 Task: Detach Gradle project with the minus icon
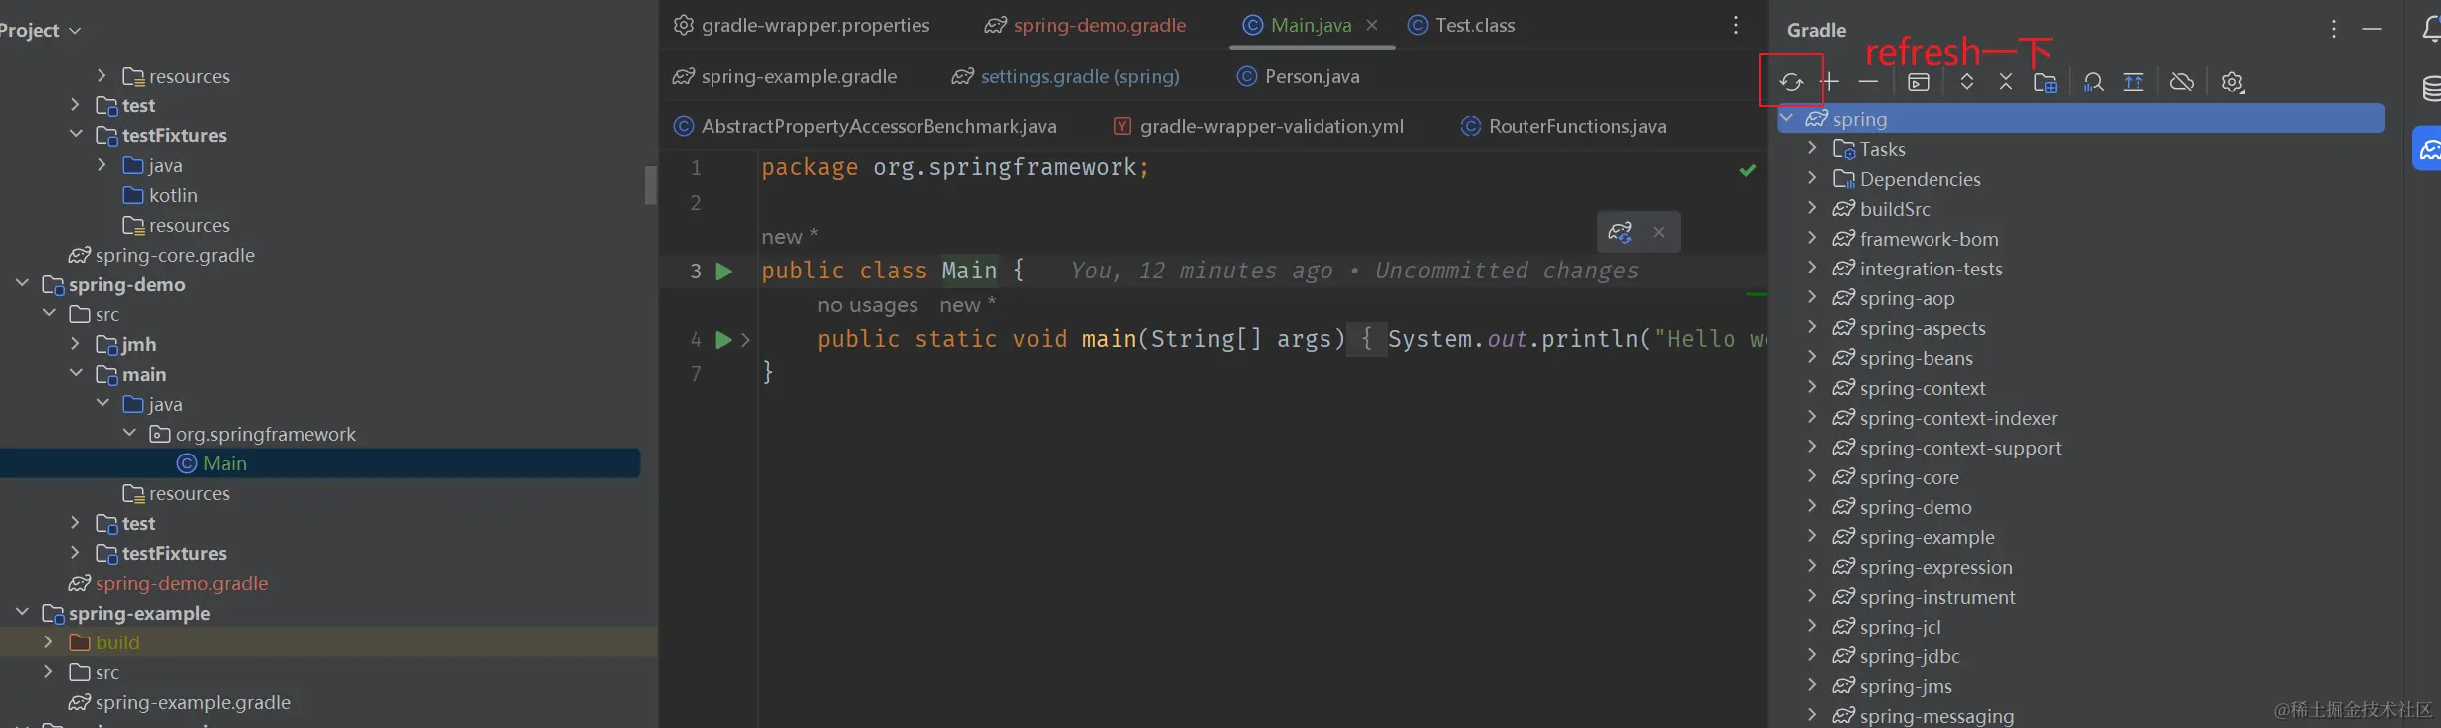click(1868, 82)
